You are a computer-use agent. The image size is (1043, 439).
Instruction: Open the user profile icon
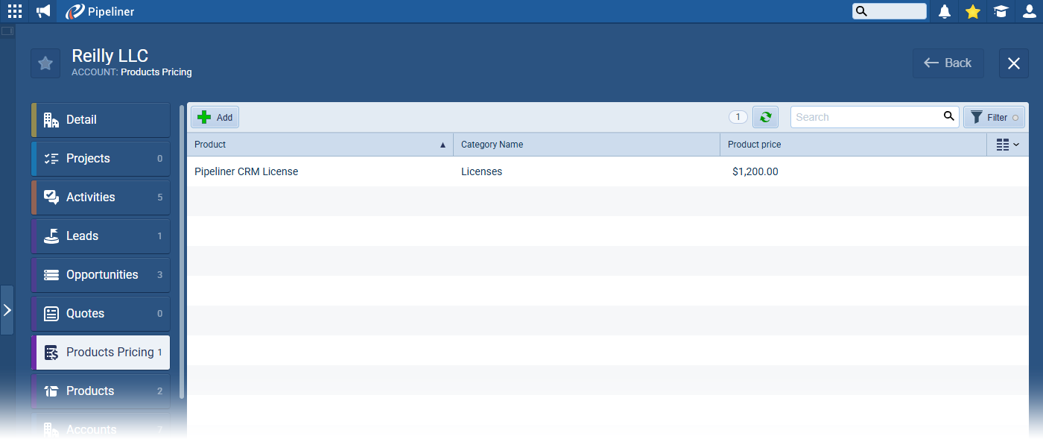click(1029, 11)
